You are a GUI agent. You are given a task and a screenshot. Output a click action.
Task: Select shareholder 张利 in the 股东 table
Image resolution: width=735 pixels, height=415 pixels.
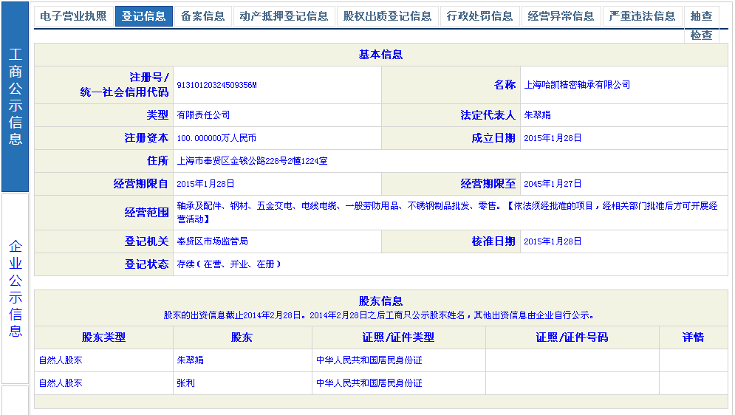pyautogui.click(x=185, y=383)
